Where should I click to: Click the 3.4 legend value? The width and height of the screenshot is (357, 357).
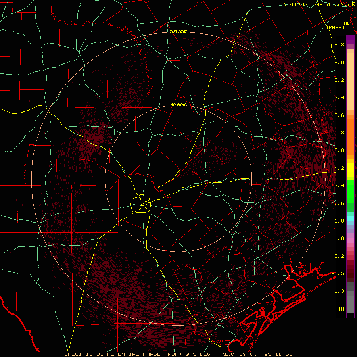click(339, 186)
